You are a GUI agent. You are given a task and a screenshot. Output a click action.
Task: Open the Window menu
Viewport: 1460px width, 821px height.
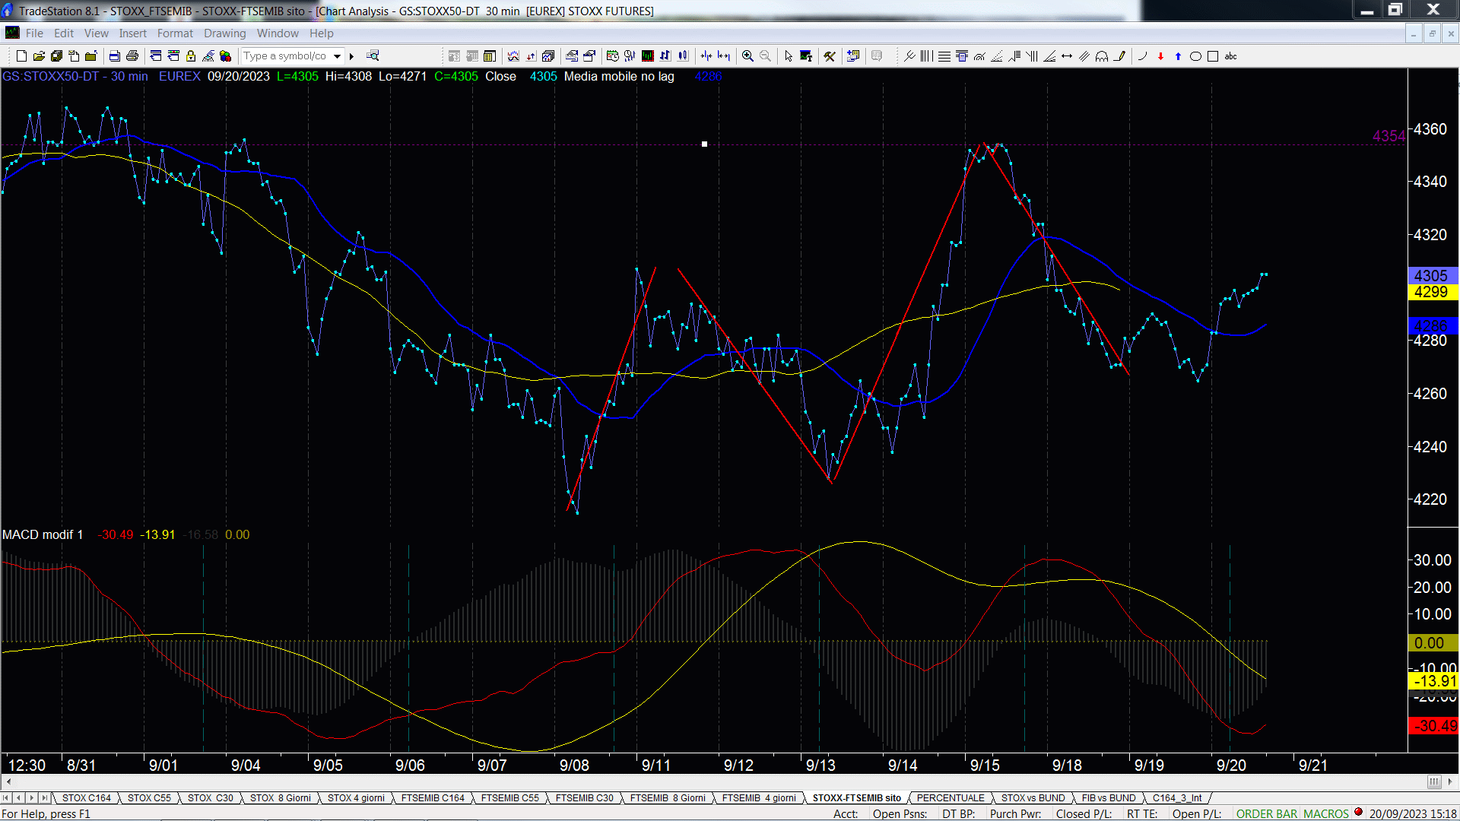click(278, 33)
